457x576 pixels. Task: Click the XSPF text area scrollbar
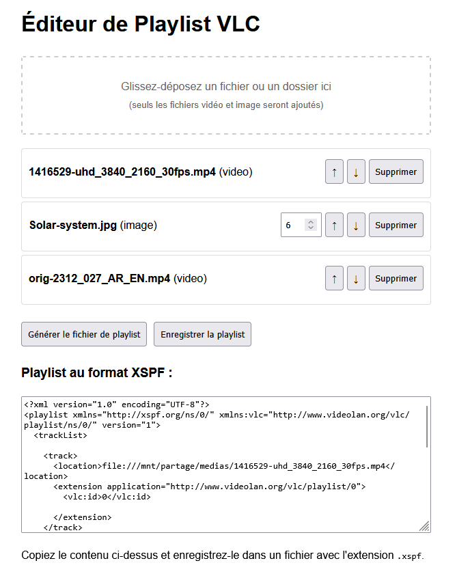click(427, 427)
